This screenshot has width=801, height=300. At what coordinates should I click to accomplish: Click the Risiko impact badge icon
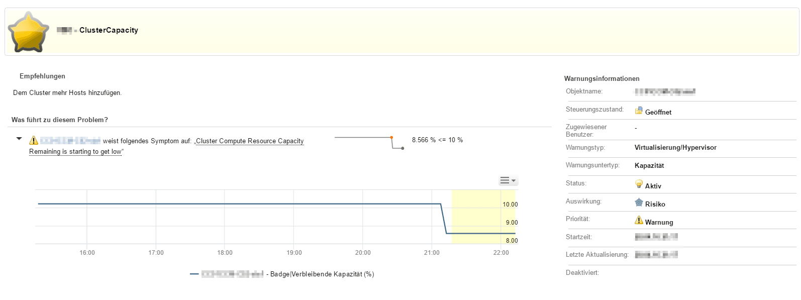click(639, 203)
